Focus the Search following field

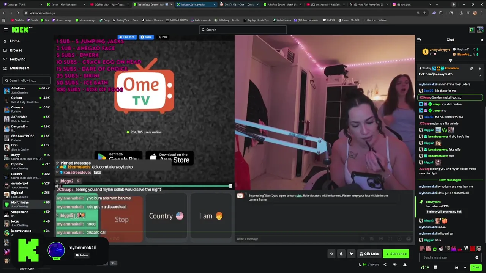[27, 80]
